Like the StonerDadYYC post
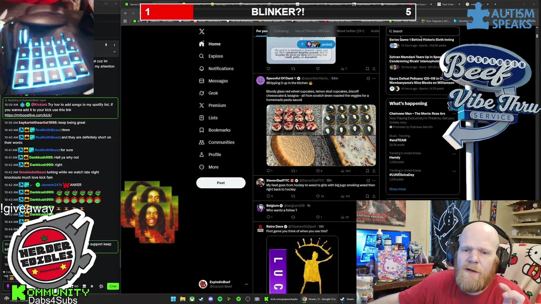Image resolution: width=541 pixels, height=304 pixels. tap(318, 196)
